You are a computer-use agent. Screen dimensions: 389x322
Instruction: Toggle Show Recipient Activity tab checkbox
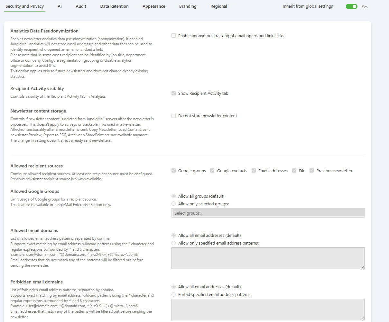[x=174, y=93]
